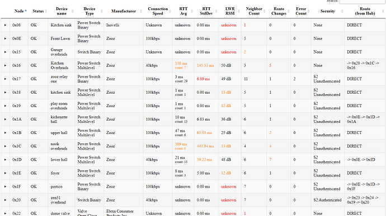Sort table by Route Changes header
This screenshot has height=216, width=386.
pos(279,11)
